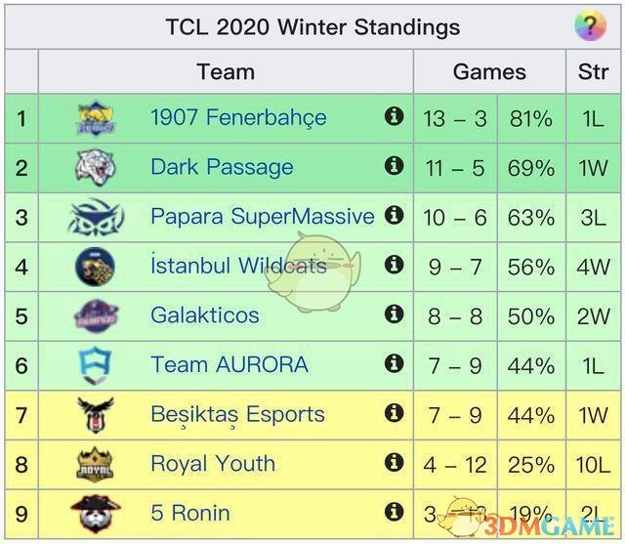
Task: Click the Royal Youth info icon
Action: tap(395, 462)
